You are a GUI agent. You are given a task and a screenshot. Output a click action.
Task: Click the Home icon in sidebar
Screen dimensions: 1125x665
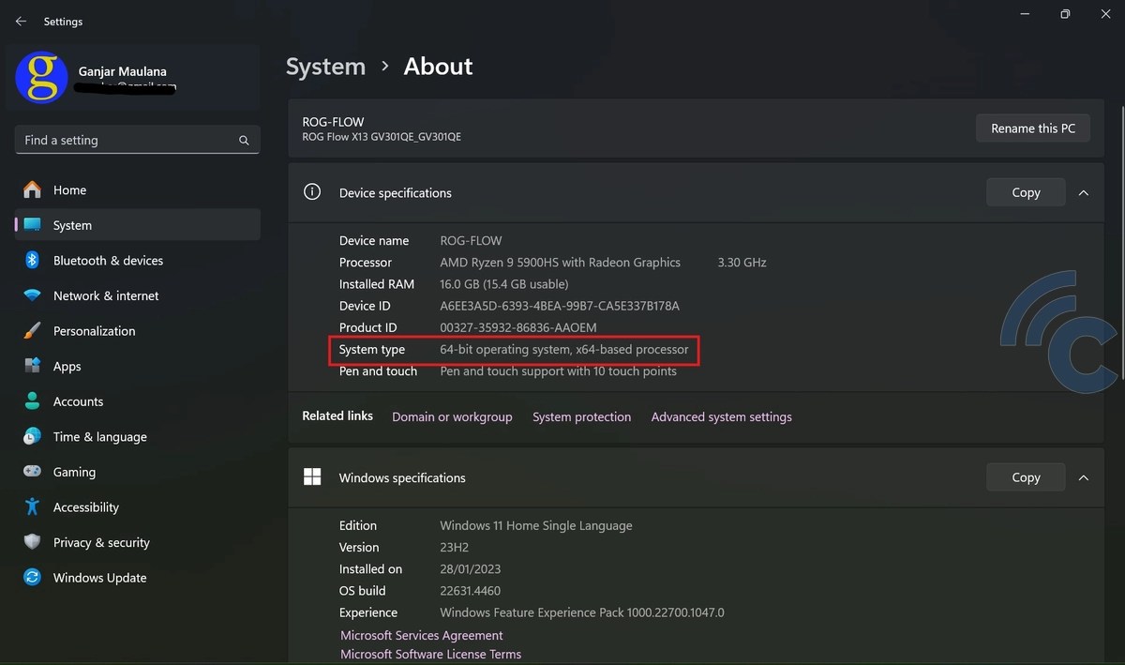click(x=33, y=190)
